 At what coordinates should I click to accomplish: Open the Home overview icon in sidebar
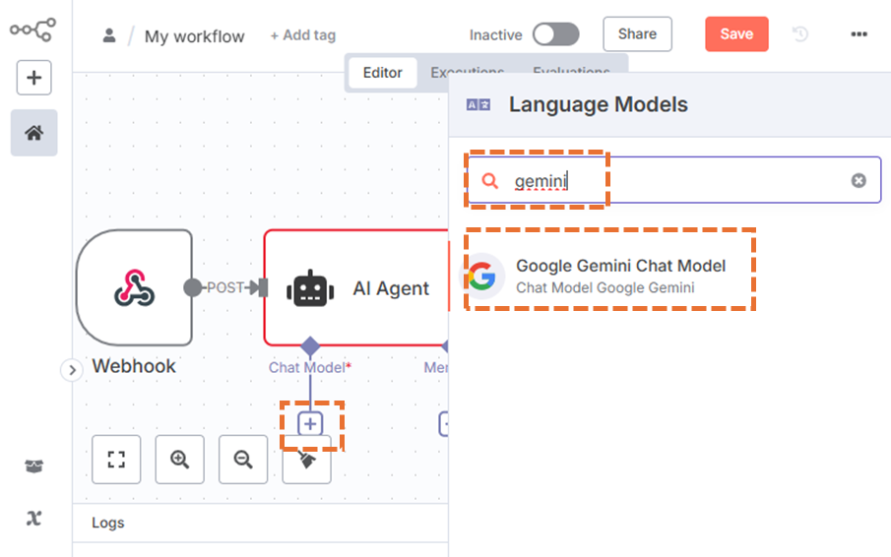[x=34, y=133]
